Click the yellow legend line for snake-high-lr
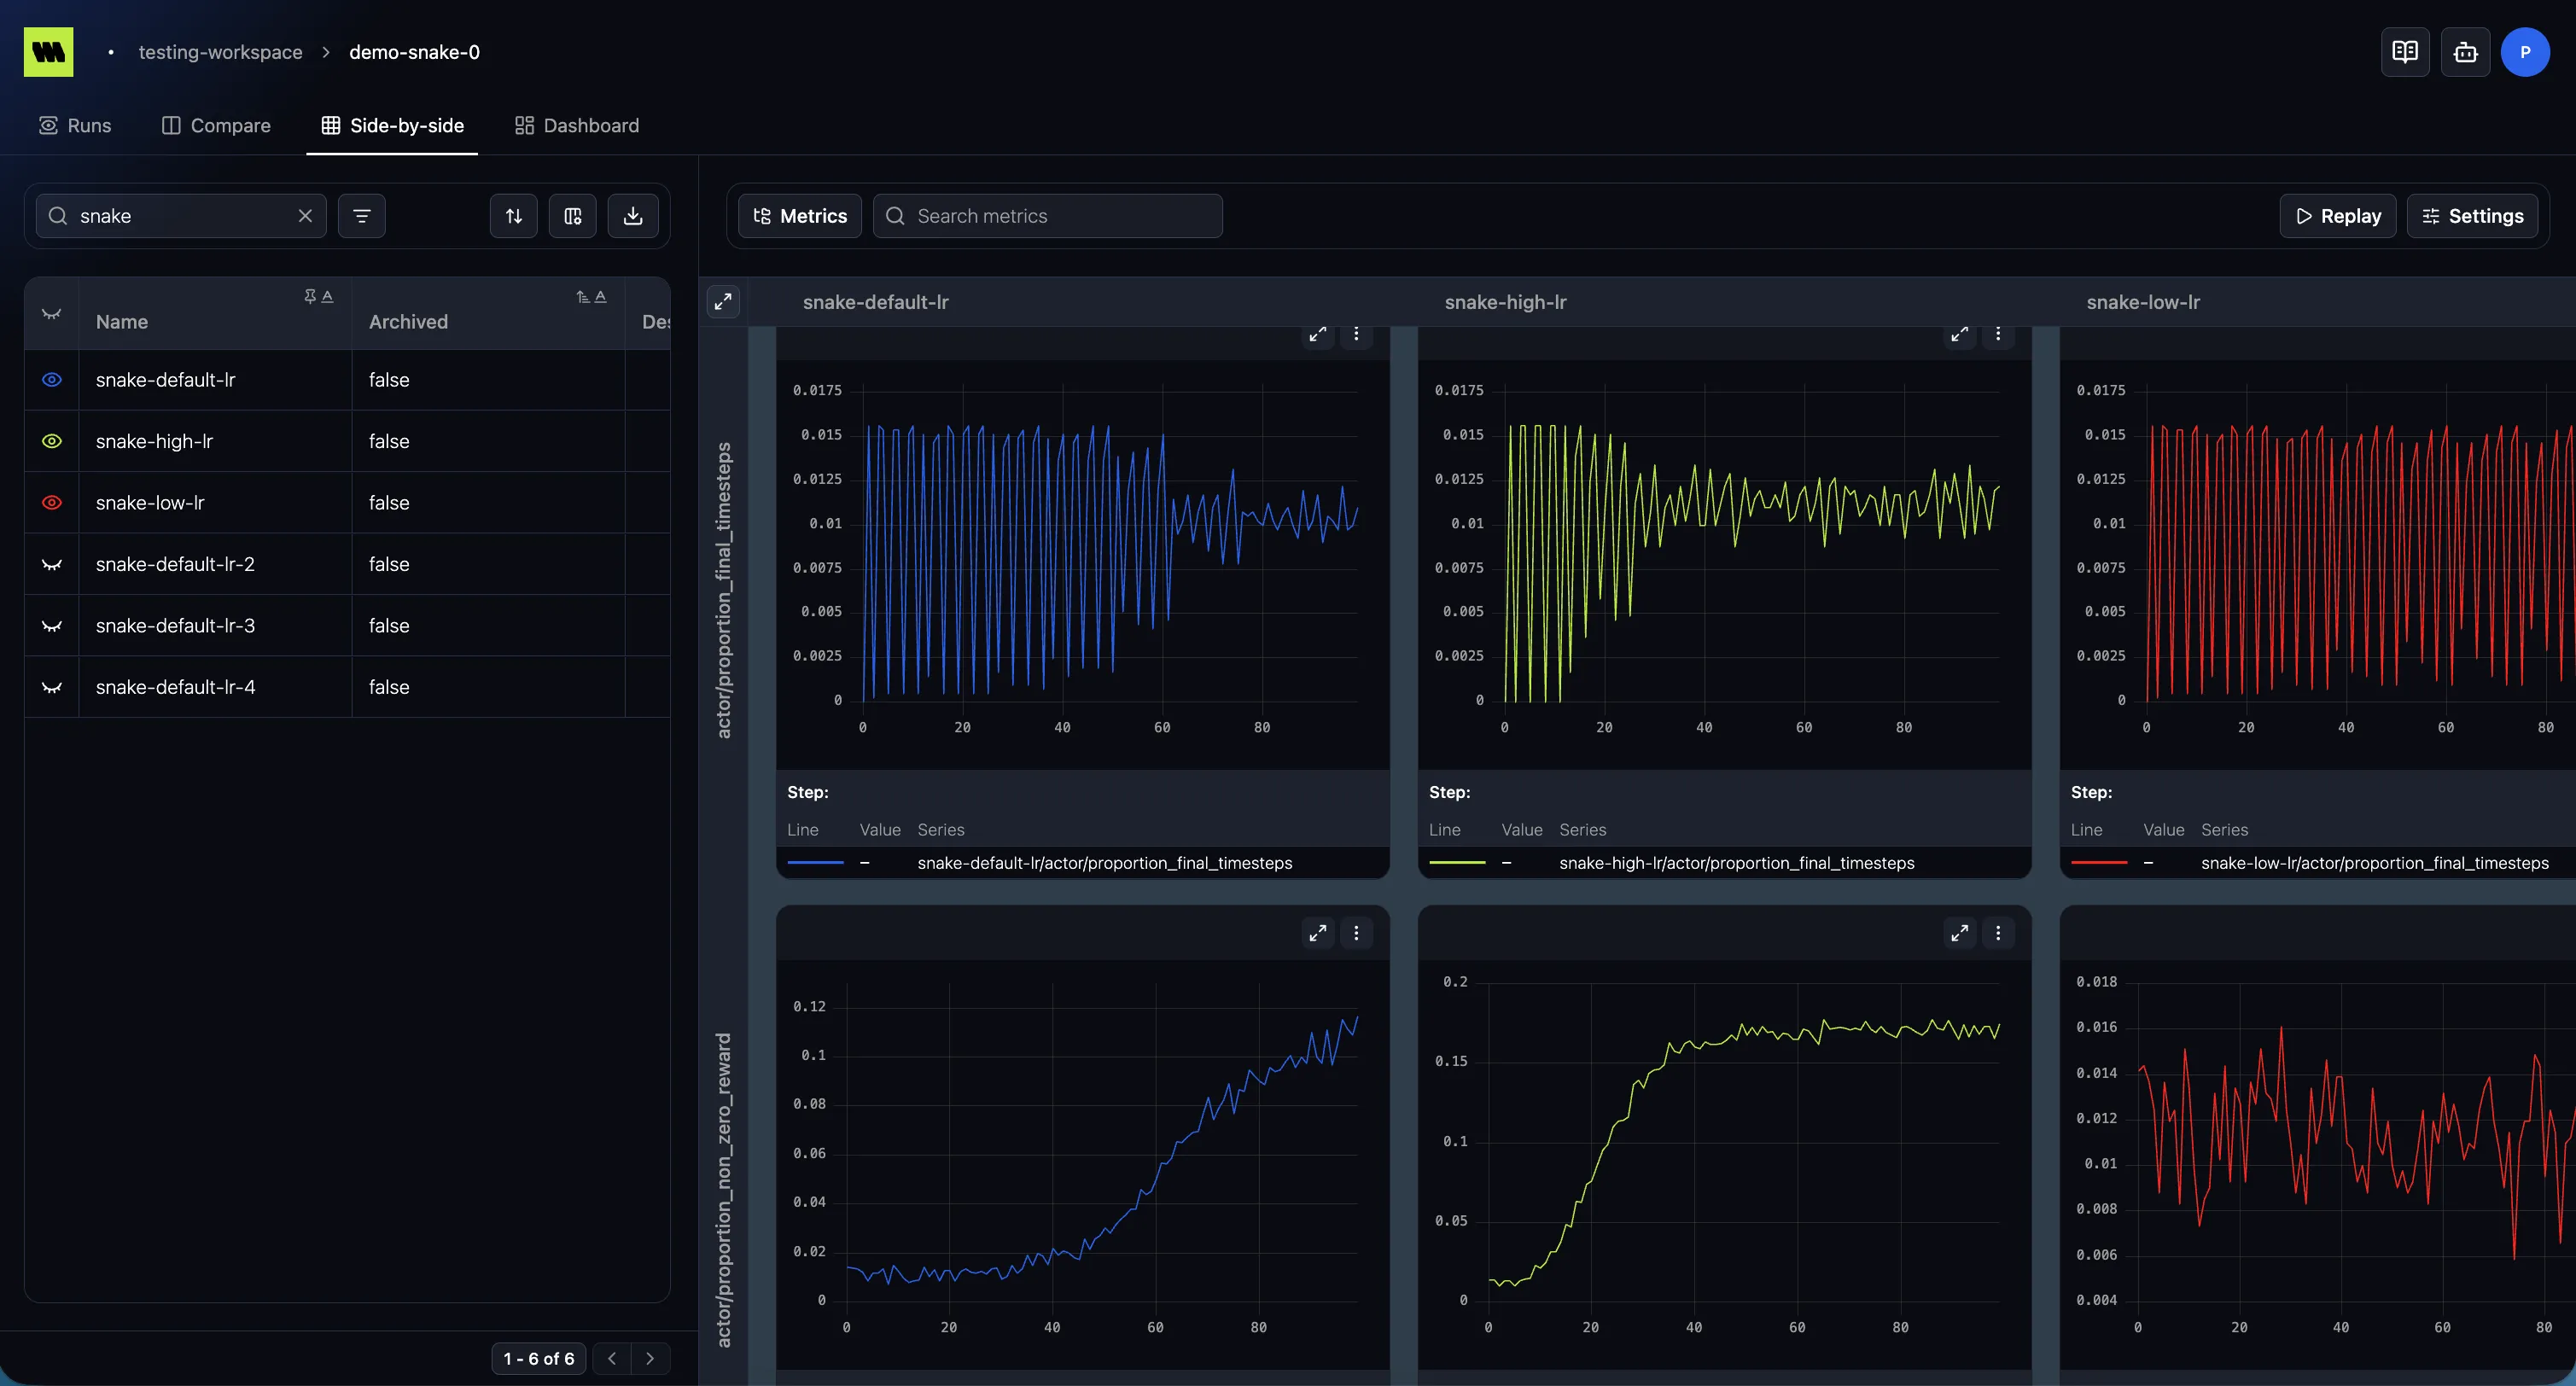The image size is (2576, 1386). (x=1457, y=863)
